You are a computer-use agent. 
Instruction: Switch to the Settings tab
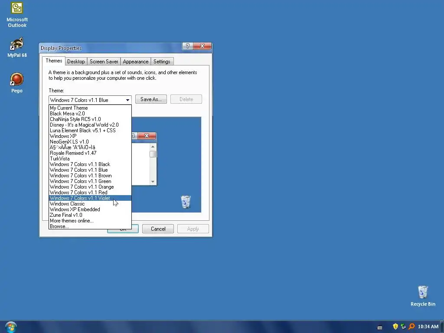[x=162, y=62]
